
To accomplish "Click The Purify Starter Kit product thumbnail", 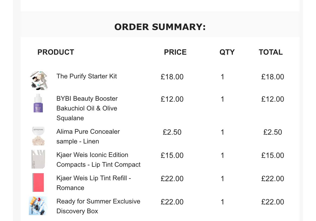I will 39,80.
